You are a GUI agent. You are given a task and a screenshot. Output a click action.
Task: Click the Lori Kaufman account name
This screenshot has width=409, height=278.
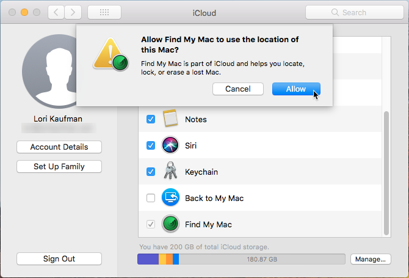tap(58, 119)
